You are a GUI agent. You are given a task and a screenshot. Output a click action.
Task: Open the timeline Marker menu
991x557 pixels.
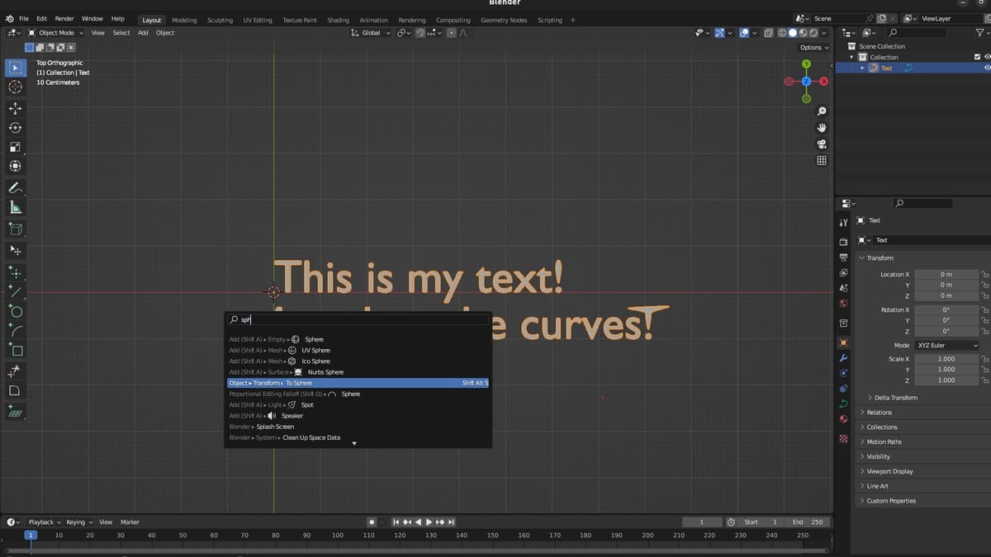click(x=130, y=522)
